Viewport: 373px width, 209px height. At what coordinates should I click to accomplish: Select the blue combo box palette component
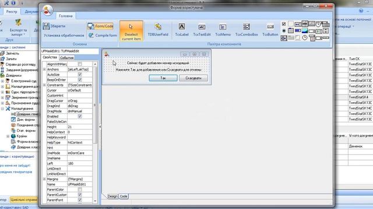coord(298,31)
